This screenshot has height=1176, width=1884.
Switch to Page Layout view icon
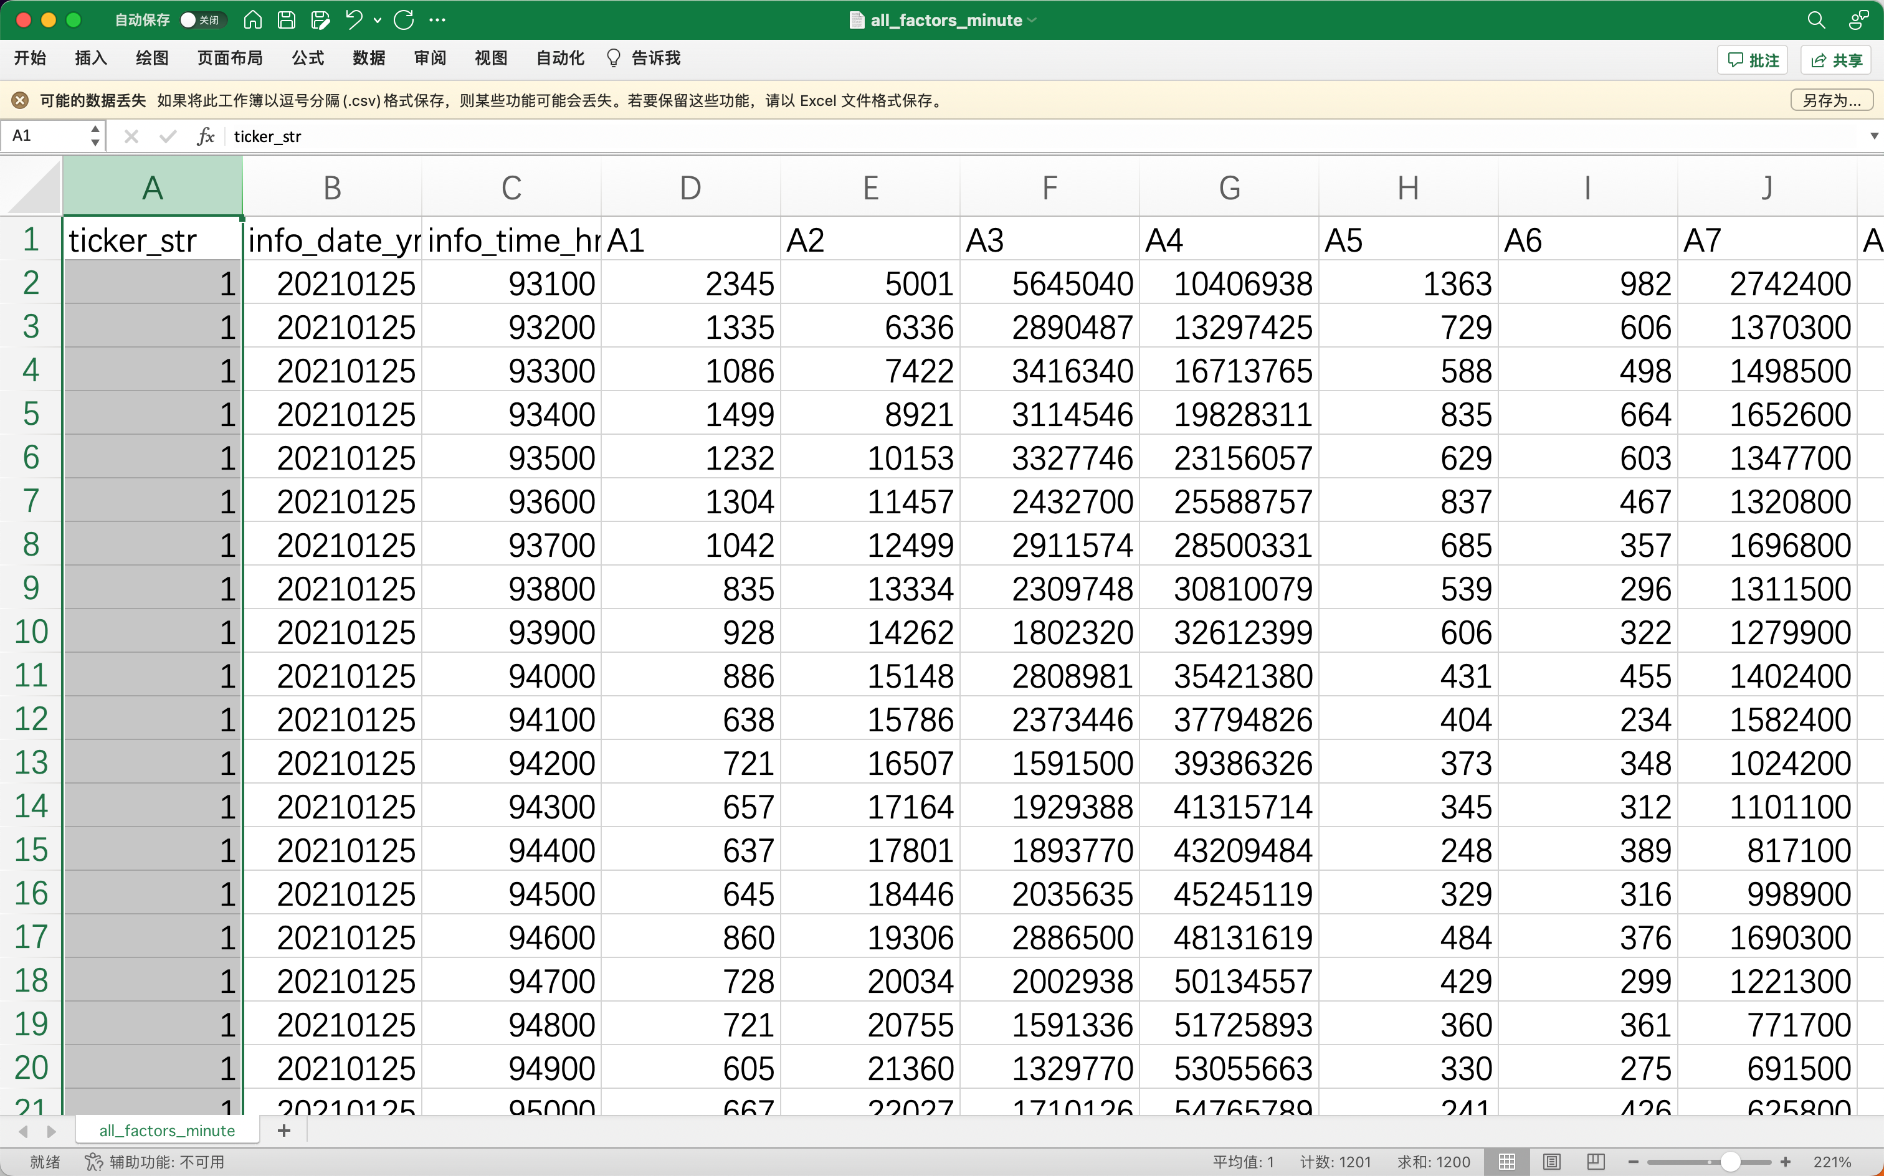point(1552,1161)
